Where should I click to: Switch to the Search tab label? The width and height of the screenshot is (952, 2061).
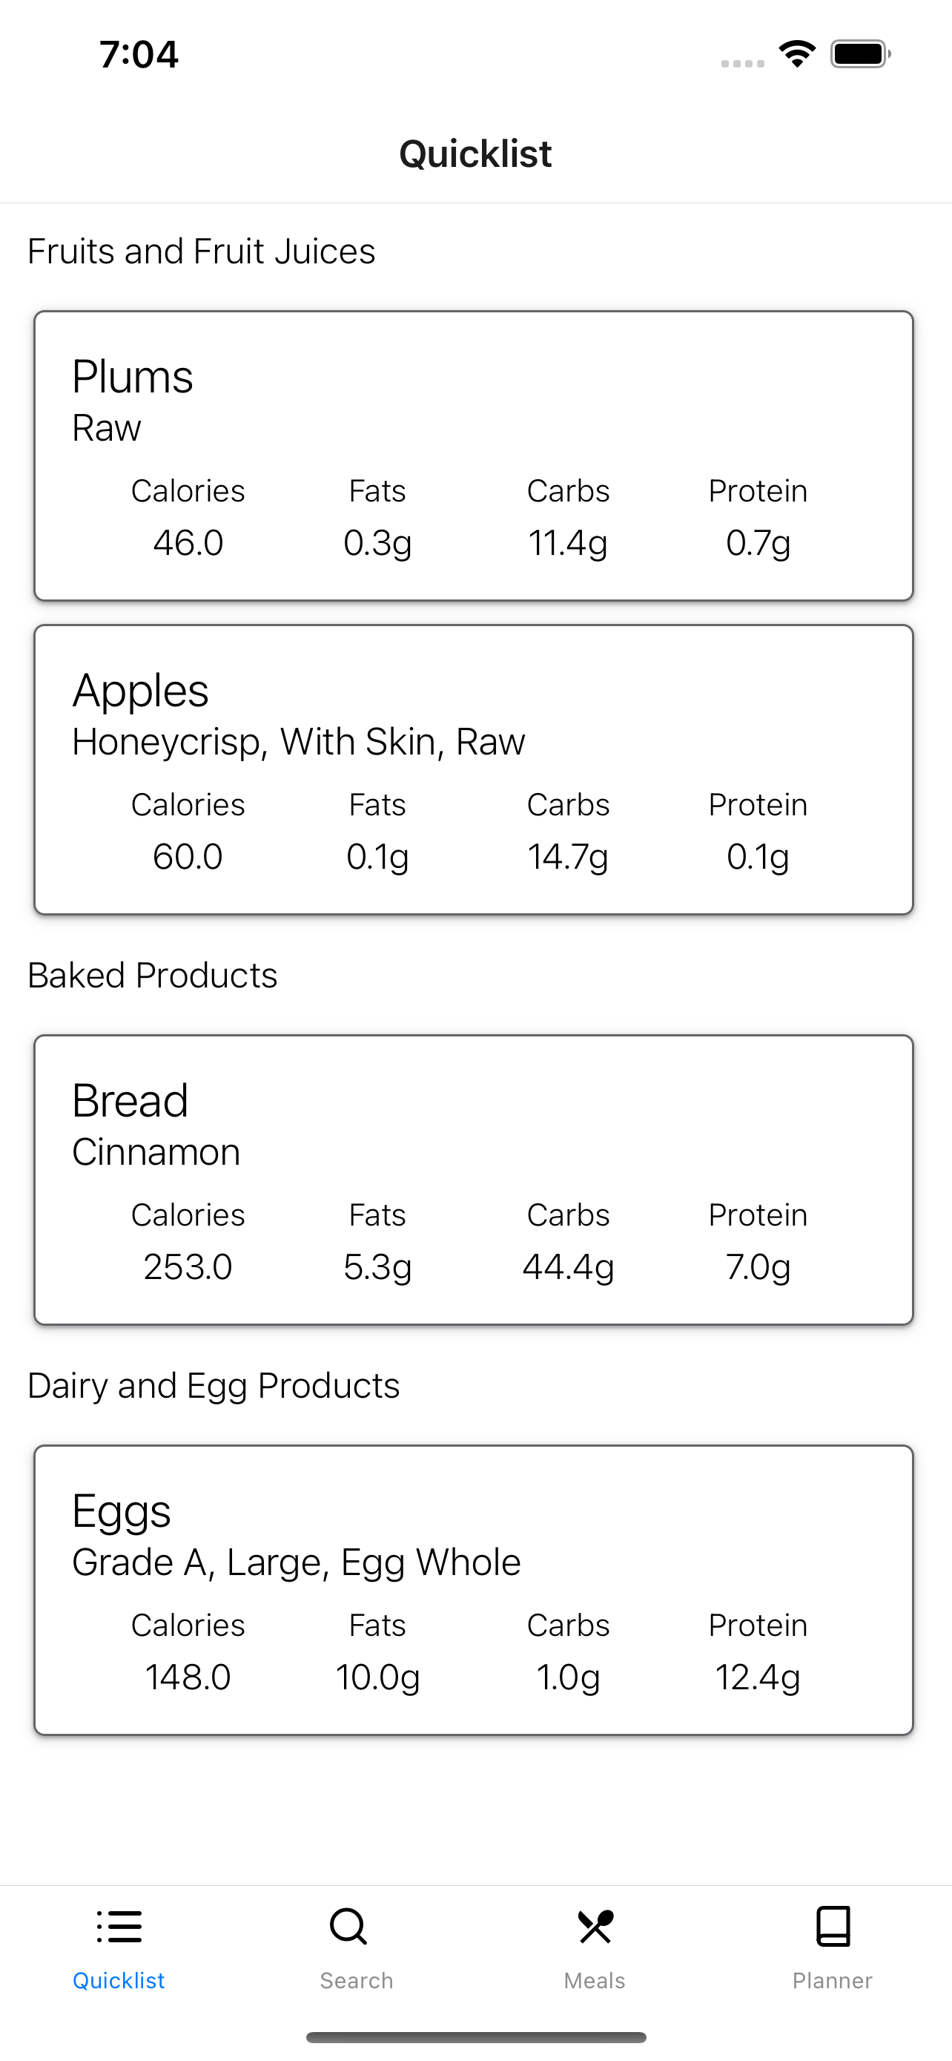(357, 1980)
